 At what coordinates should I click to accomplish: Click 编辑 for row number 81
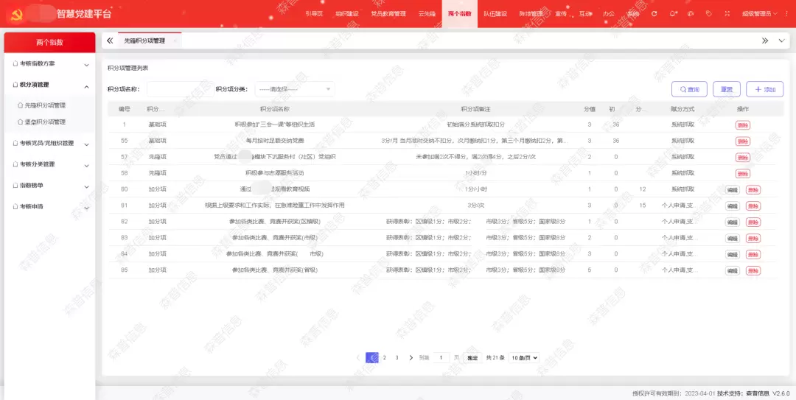(x=732, y=206)
